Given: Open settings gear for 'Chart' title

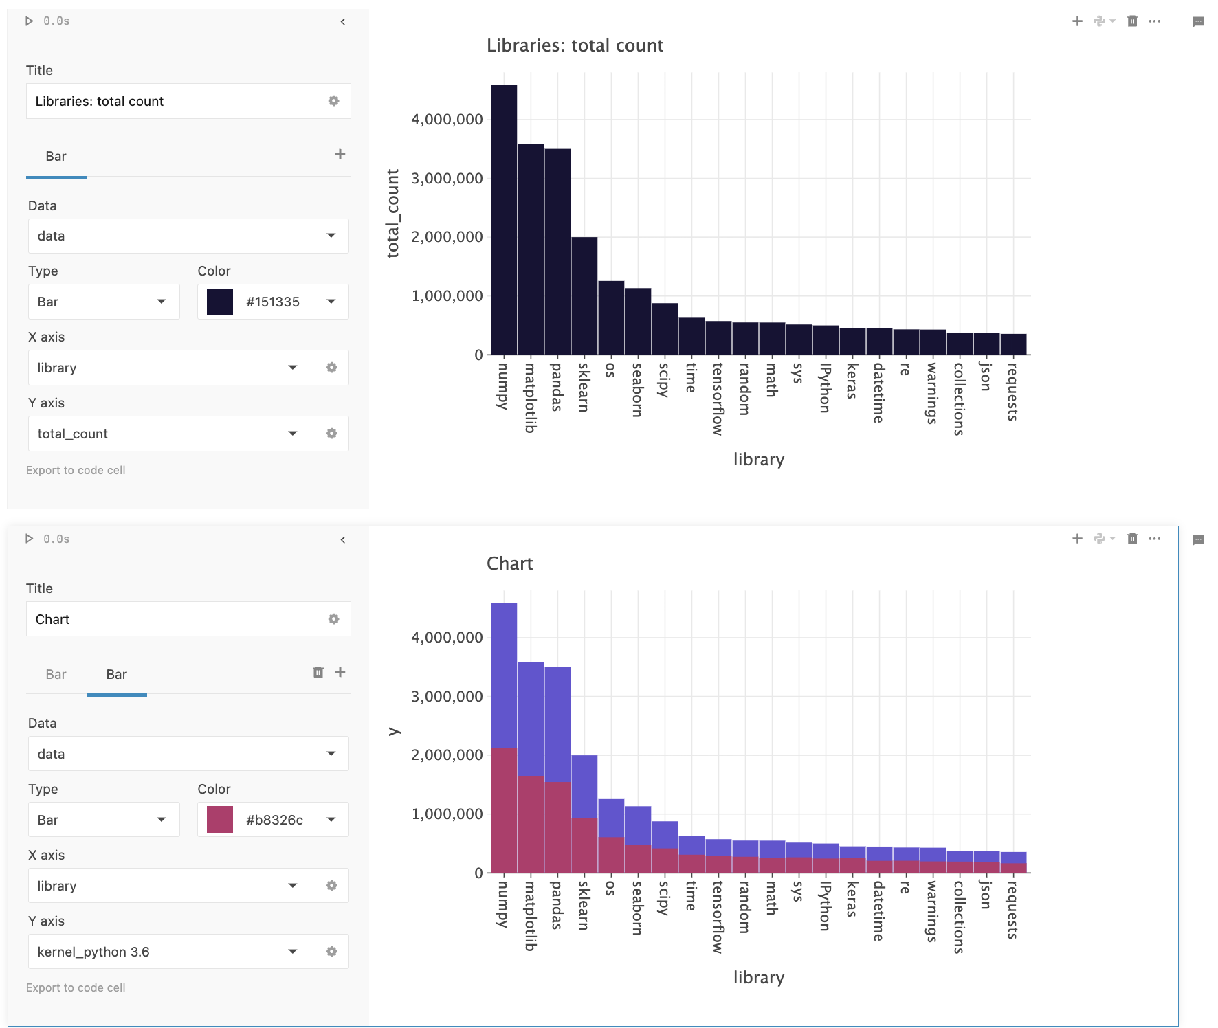Looking at the screenshot, I should click(334, 619).
